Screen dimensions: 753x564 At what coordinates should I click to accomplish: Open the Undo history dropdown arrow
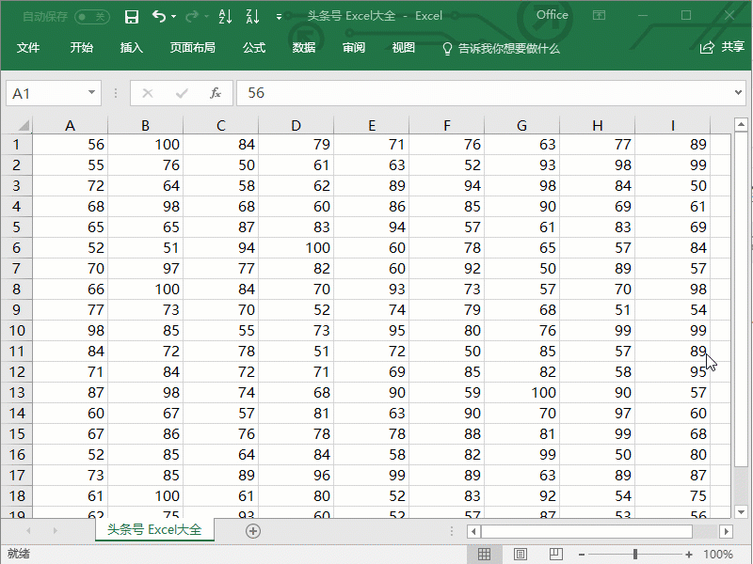coord(174,17)
